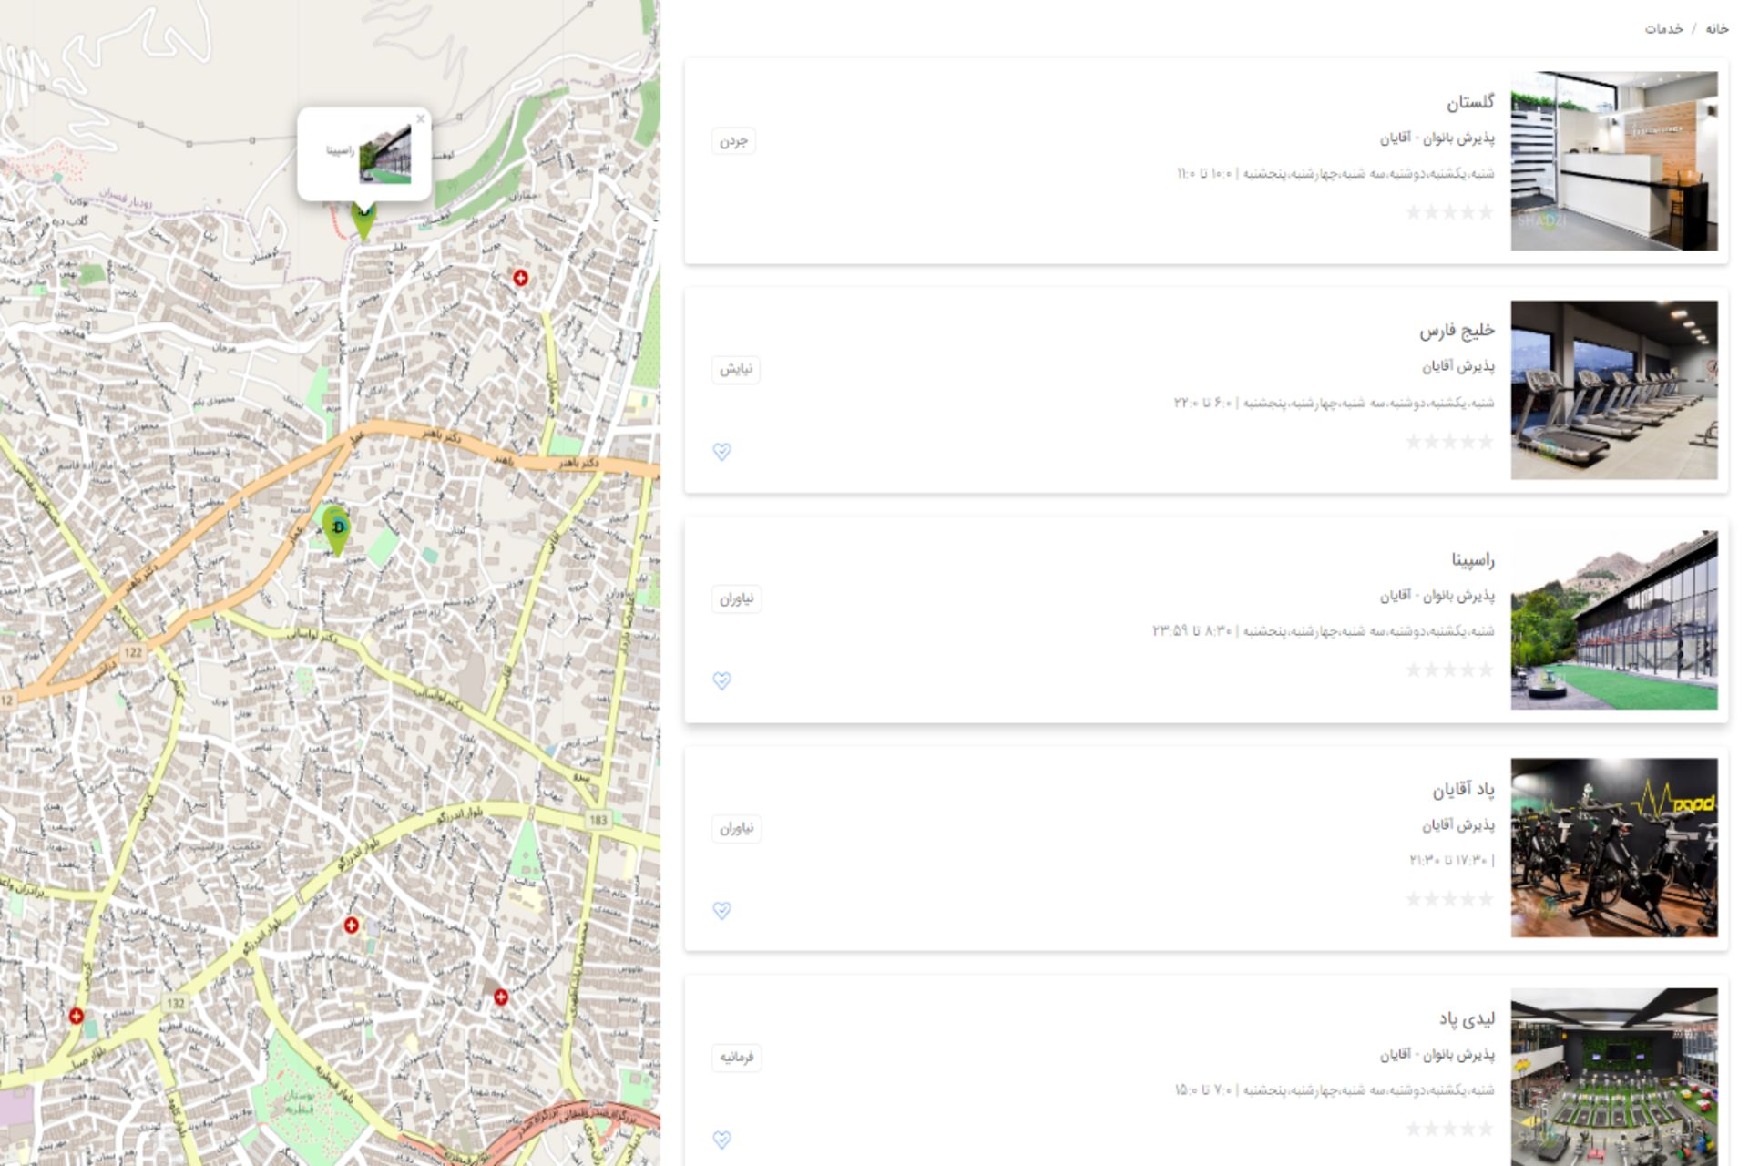The width and height of the screenshot is (1749, 1166).
Task: Click the فرمانیه location tag
Action: point(736,1057)
